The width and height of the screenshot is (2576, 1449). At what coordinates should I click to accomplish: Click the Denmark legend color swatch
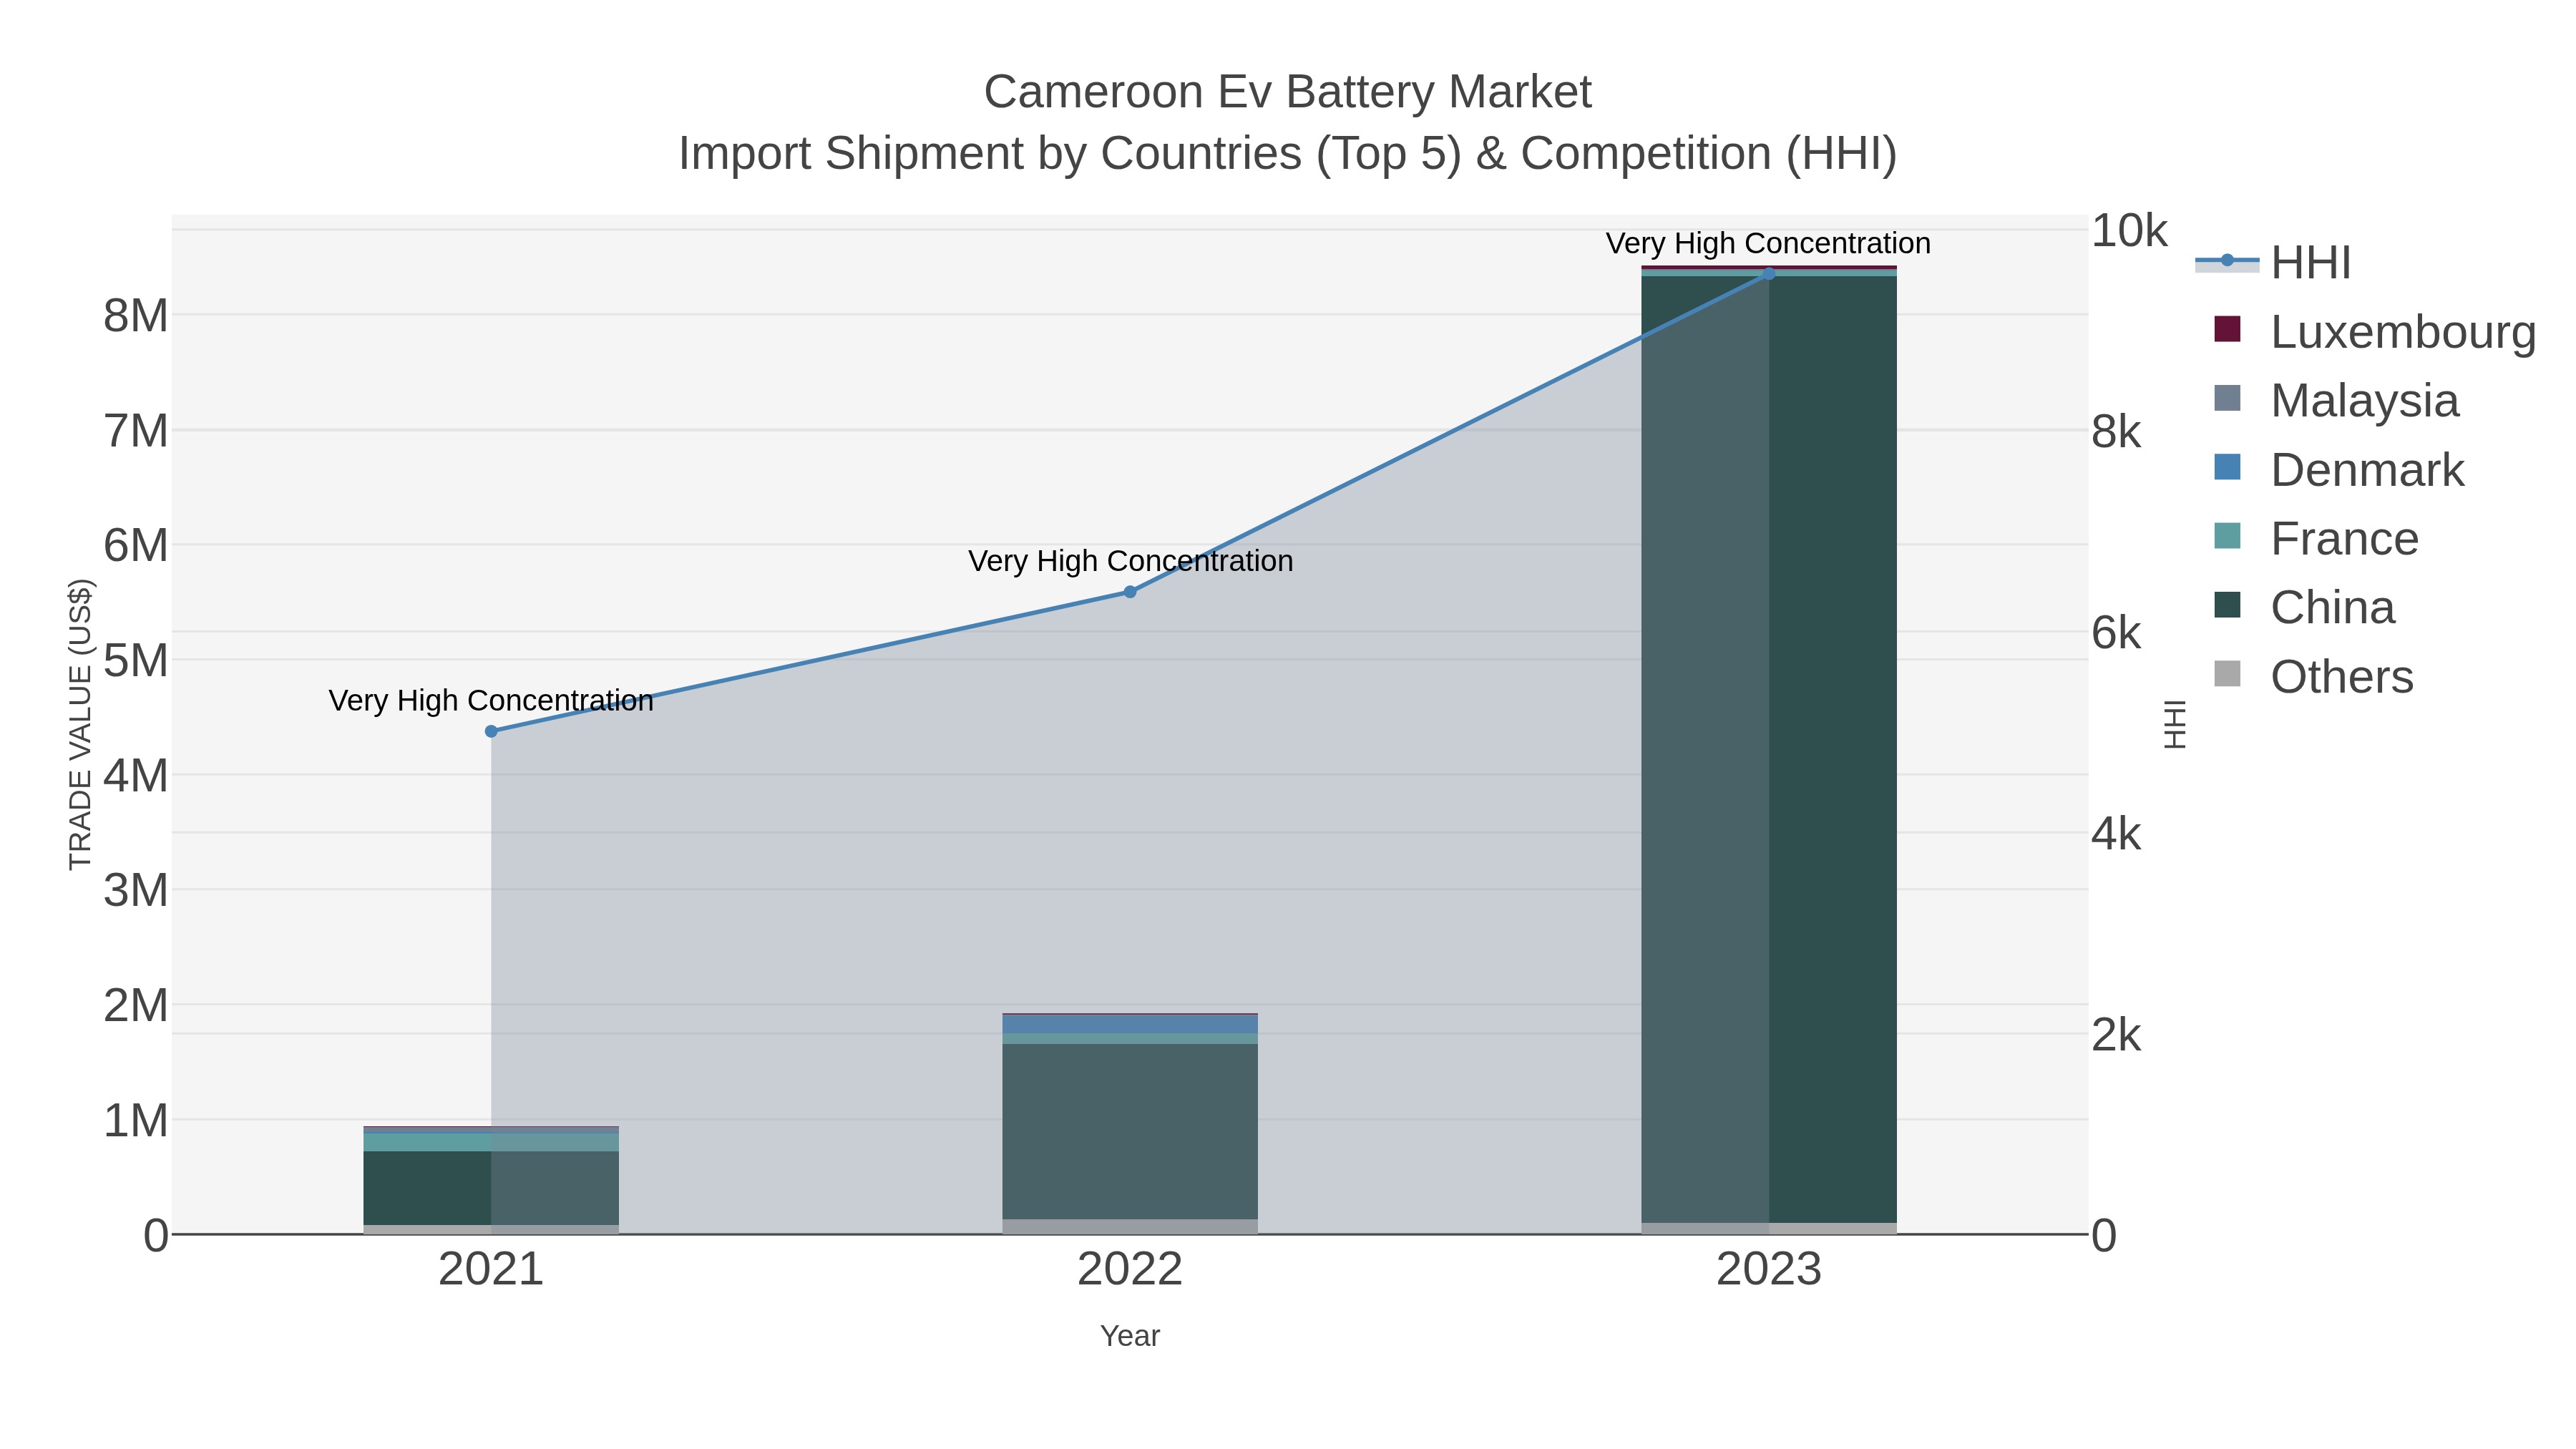pyautogui.click(x=2227, y=467)
